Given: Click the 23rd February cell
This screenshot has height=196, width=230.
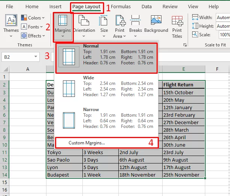Looking at the screenshot, I should coord(184,115).
